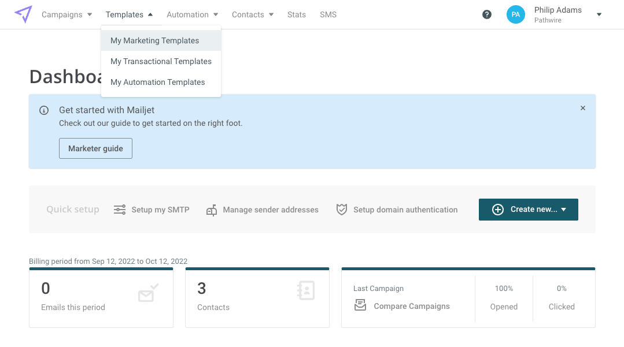Click Manage sender addresses link
This screenshot has height=347, width=624.
(x=271, y=210)
